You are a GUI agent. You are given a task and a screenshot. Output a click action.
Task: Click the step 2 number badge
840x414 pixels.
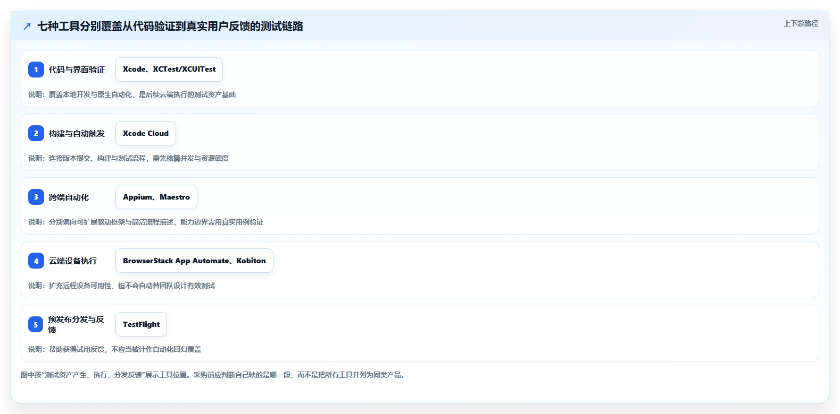(x=36, y=133)
